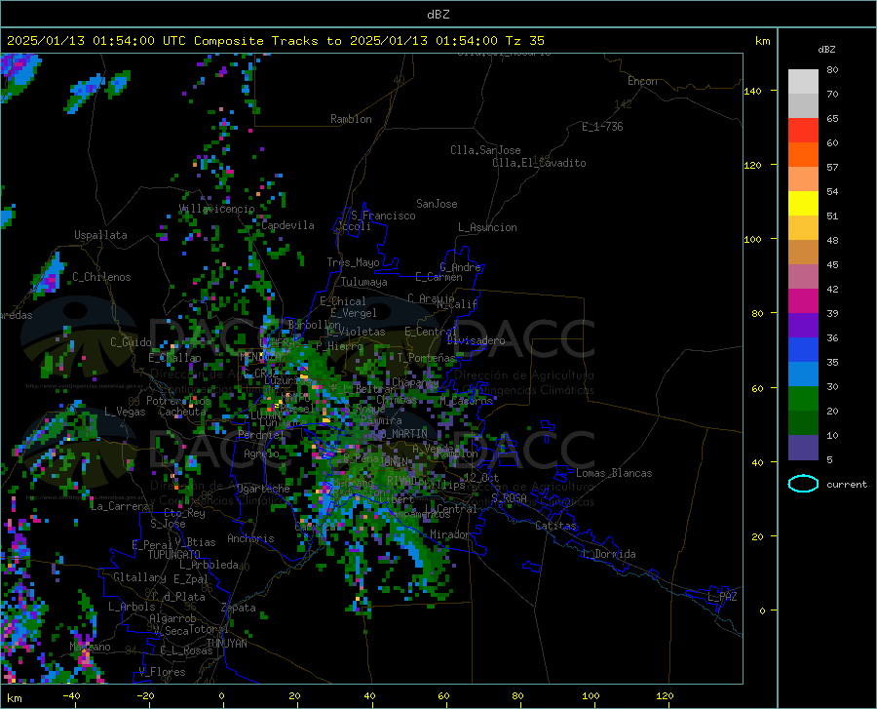Click the Lomas_Blancas map label
The height and width of the screenshot is (709, 877).
tap(614, 473)
